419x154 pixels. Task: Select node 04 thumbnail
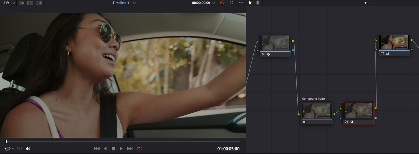(358, 111)
